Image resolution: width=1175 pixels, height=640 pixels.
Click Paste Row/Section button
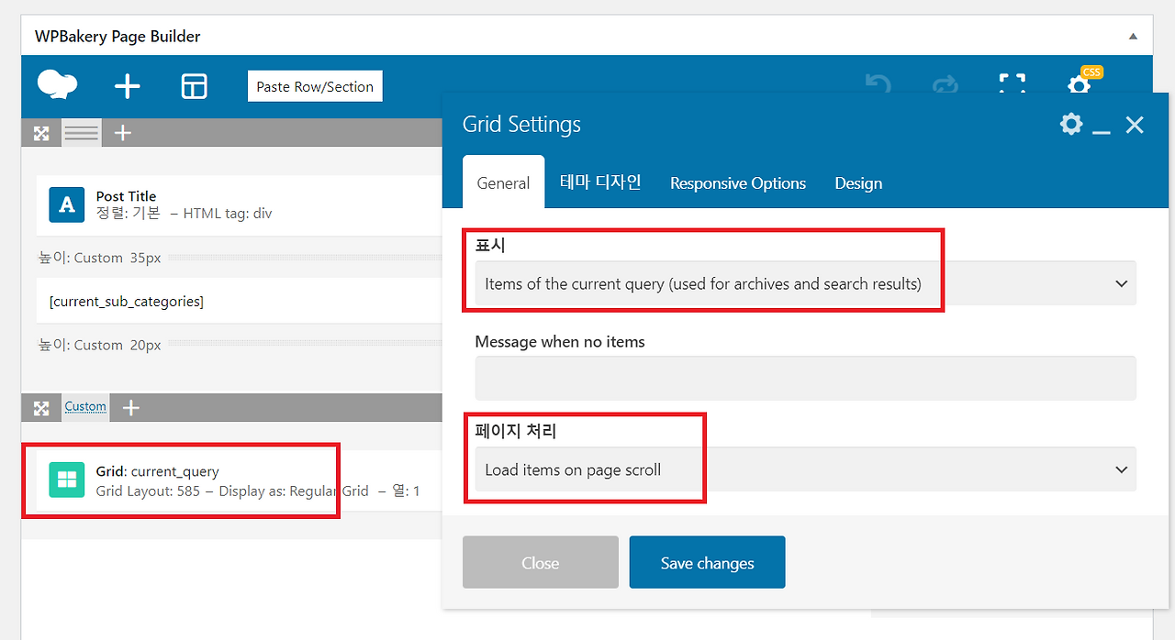315,86
